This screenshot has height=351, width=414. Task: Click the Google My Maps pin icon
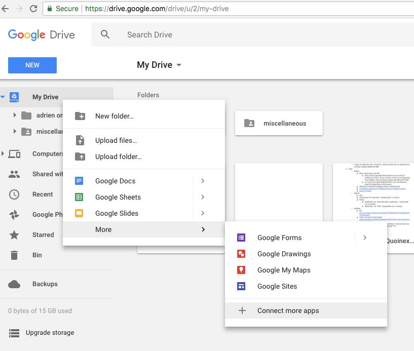pos(241,270)
